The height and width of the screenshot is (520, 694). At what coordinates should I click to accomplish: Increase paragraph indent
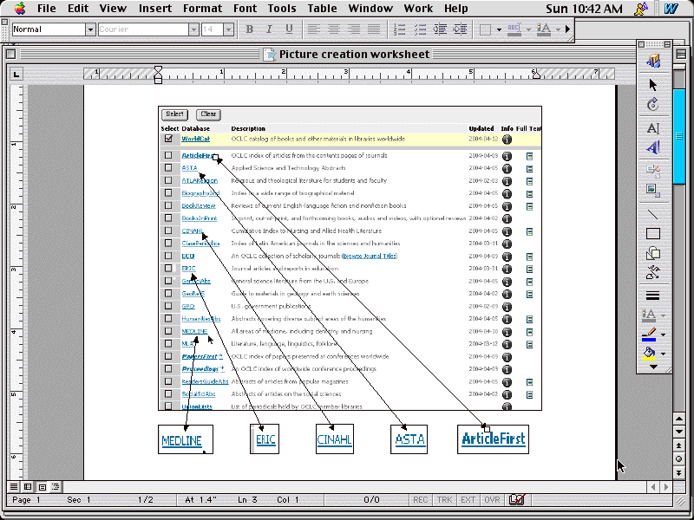[x=460, y=29]
